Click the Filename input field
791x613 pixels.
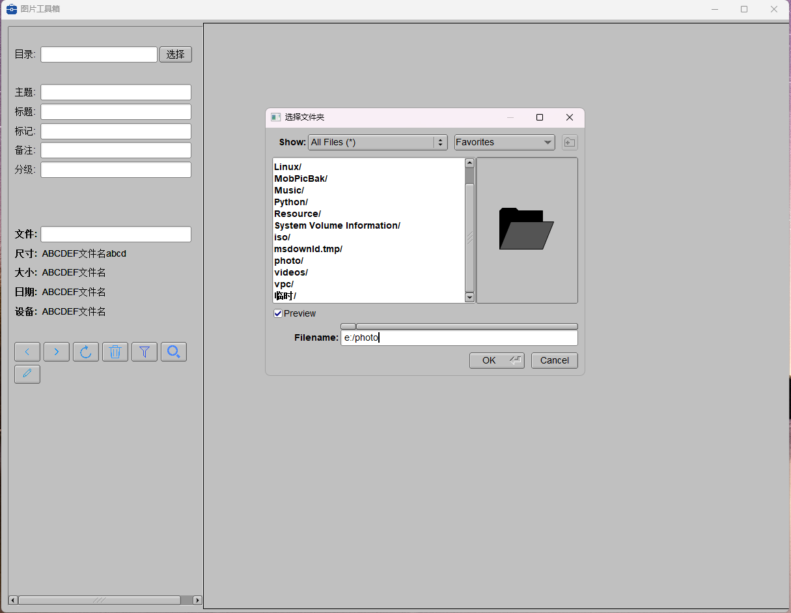(459, 337)
